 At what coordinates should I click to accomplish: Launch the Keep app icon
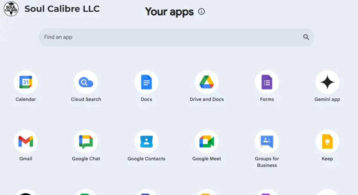coord(327,141)
